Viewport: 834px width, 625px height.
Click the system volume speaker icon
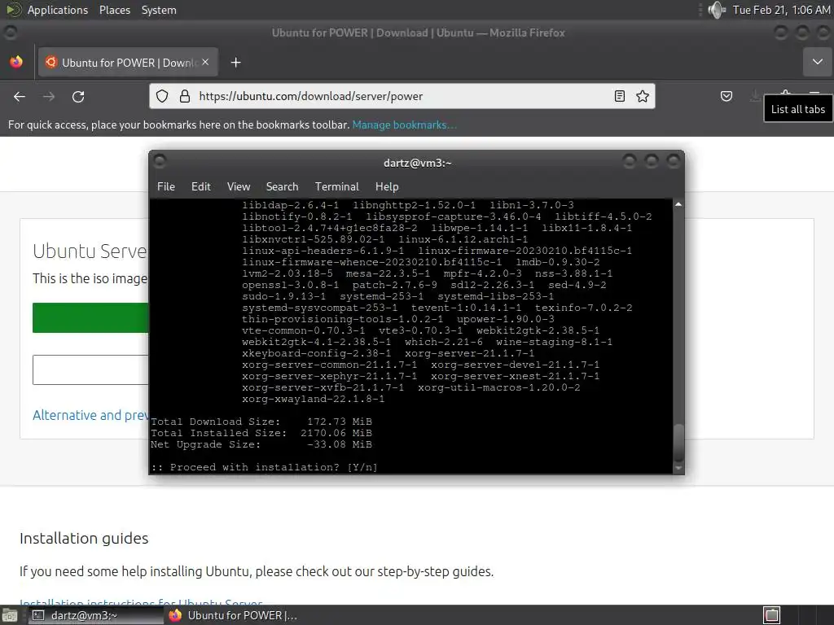click(x=716, y=10)
